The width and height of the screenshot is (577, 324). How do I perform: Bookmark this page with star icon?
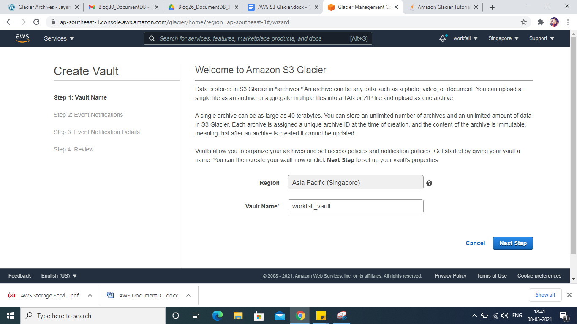point(524,22)
